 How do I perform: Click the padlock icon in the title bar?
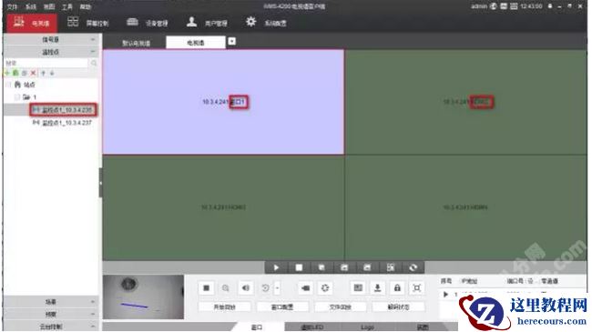[550, 6]
